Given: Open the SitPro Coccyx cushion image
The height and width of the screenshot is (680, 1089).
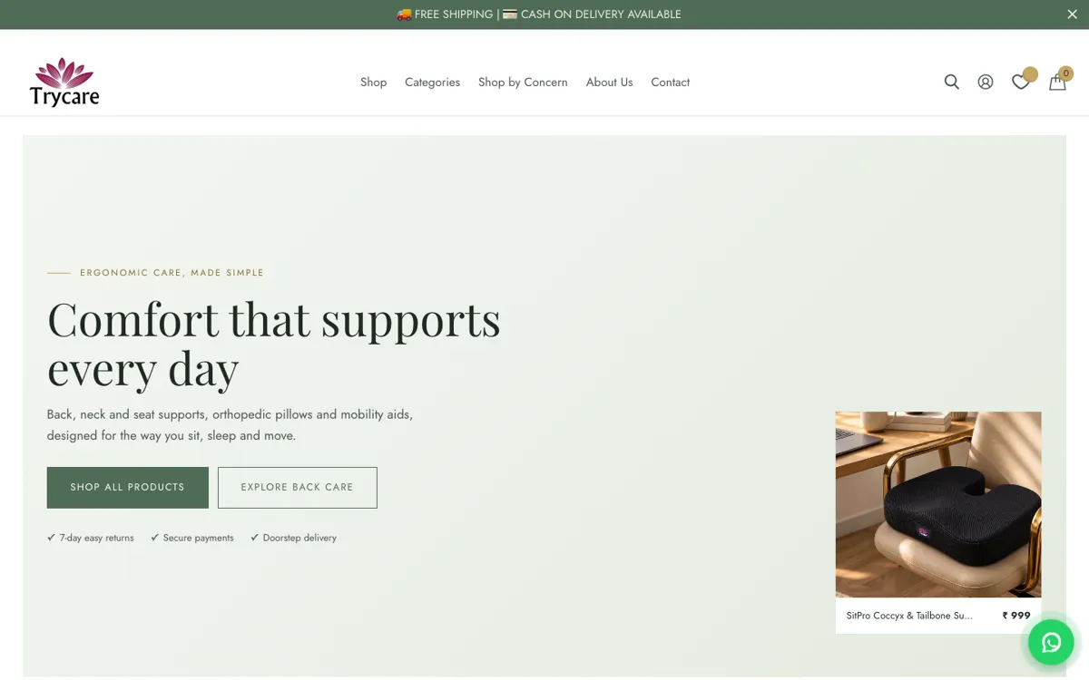Looking at the screenshot, I should click(938, 504).
